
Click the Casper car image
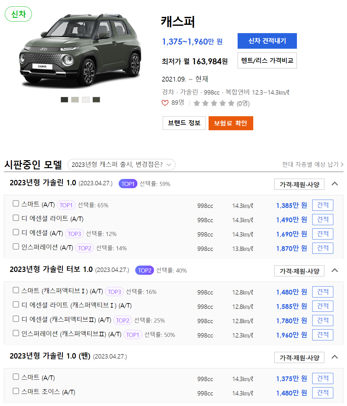80,51
